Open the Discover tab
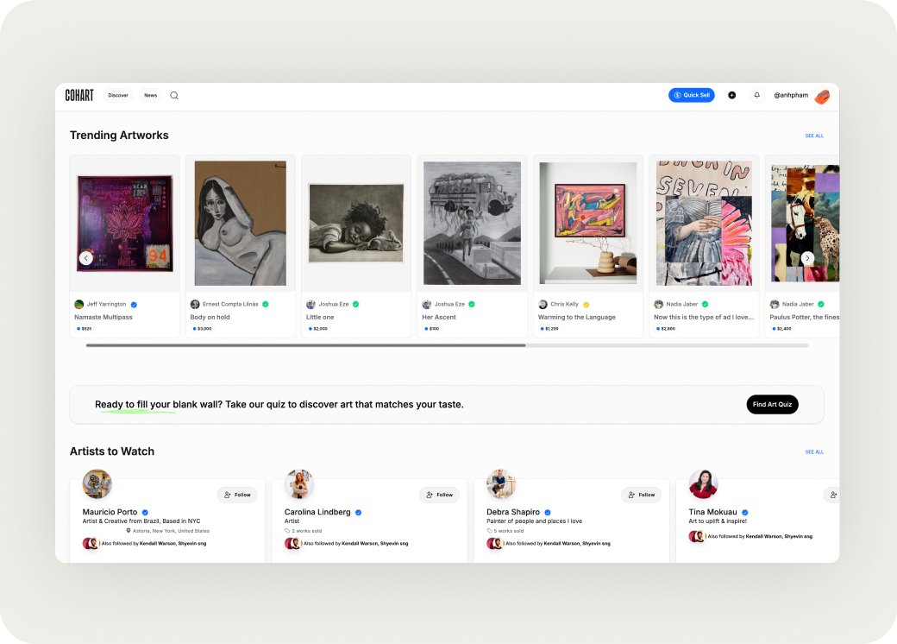 tap(118, 95)
